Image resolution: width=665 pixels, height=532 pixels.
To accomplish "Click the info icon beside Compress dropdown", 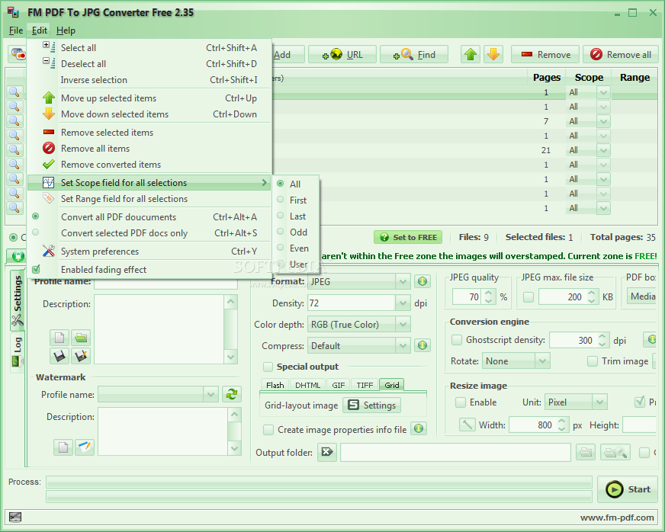I will (x=422, y=345).
